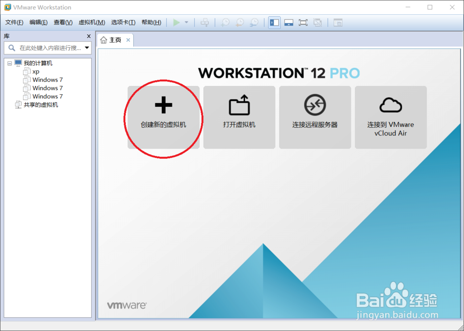This screenshot has width=464, height=331.
Task: Open the 虚拟机(M) menu
Action: point(92,22)
